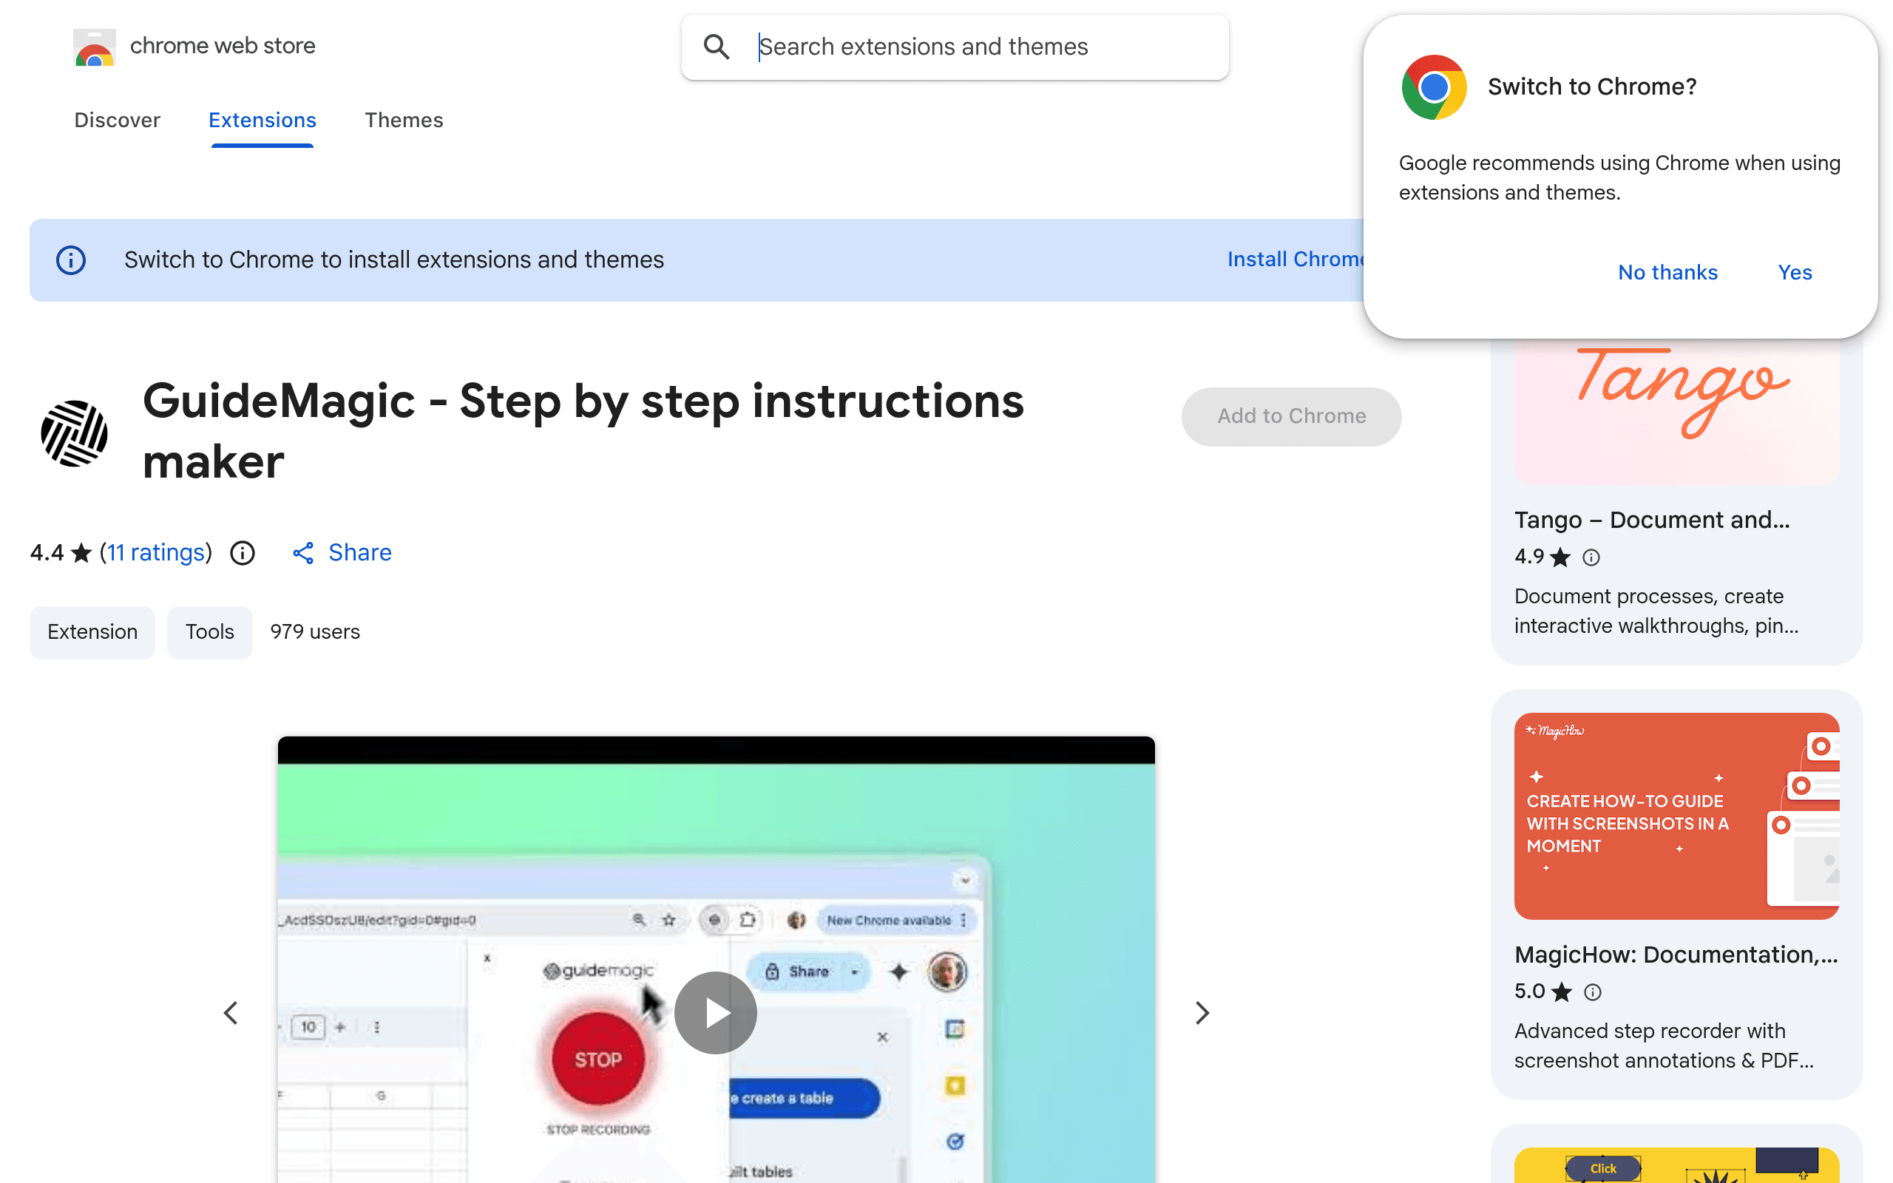The image size is (1893, 1183).
Task: Open the 11 ratings link
Action: [156, 553]
